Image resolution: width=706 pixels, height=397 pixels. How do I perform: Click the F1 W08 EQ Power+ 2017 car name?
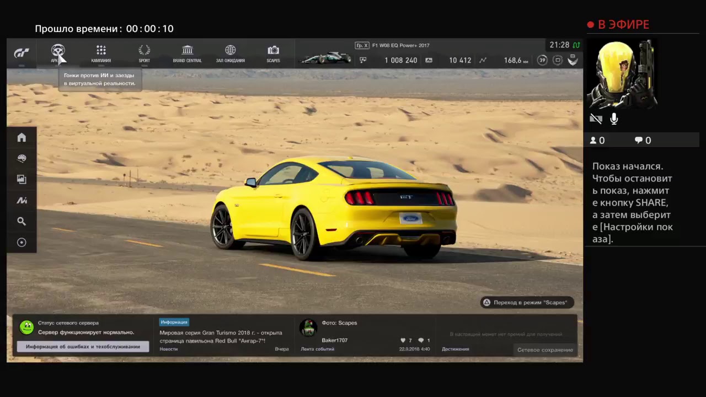coord(401,45)
